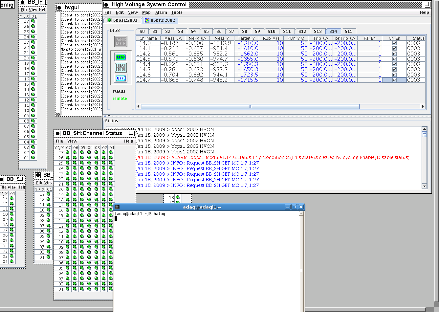
Task: Switch to the bbps1:2001 tab
Action: click(x=122, y=20)
